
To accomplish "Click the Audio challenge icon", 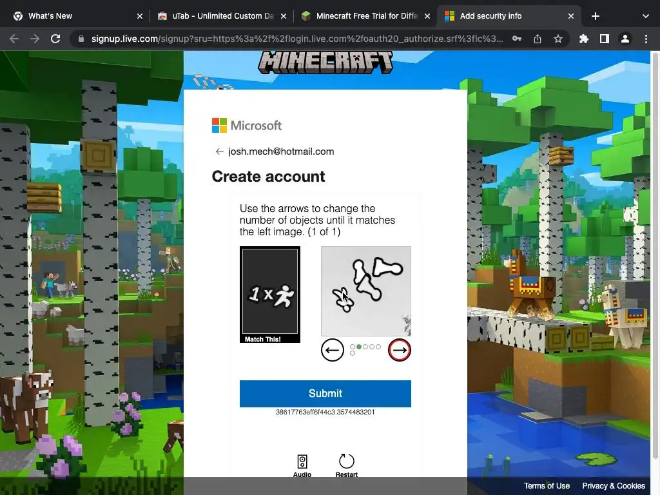I will coord(302,465).
